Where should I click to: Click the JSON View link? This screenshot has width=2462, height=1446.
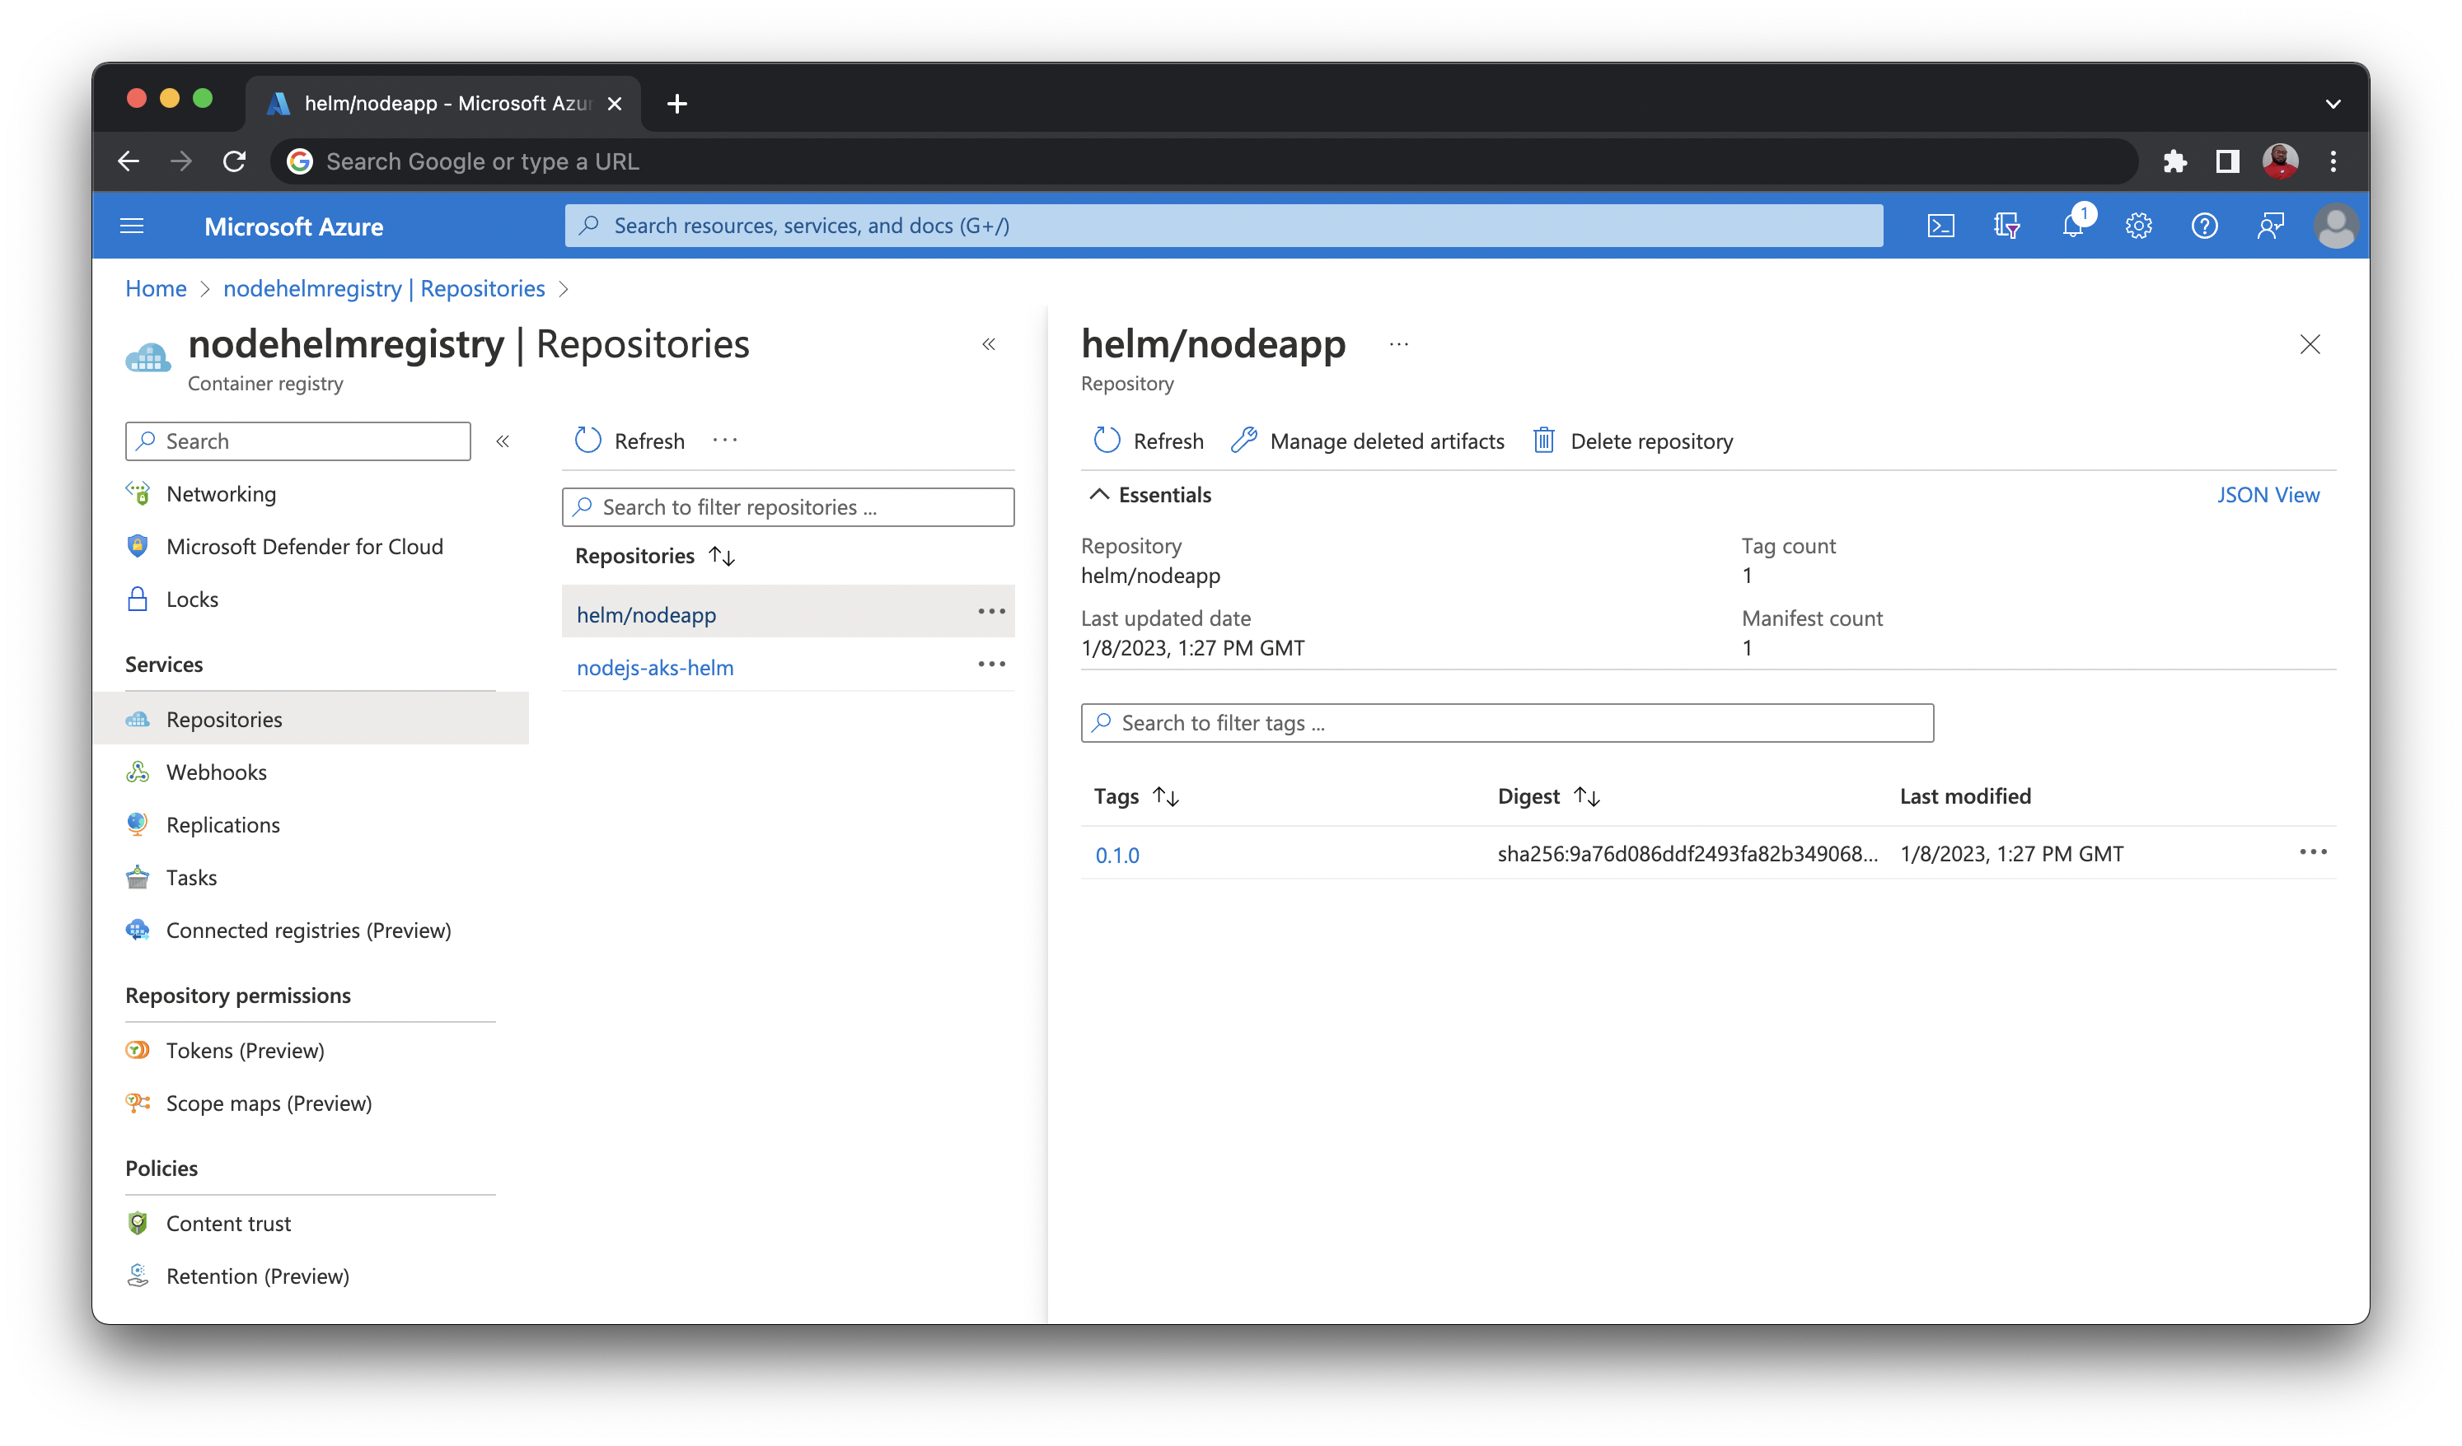pos(2268,494)
